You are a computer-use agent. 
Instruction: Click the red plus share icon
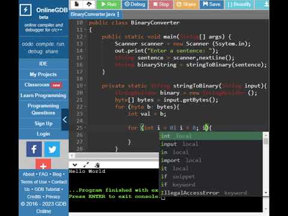tap(43, 164)
